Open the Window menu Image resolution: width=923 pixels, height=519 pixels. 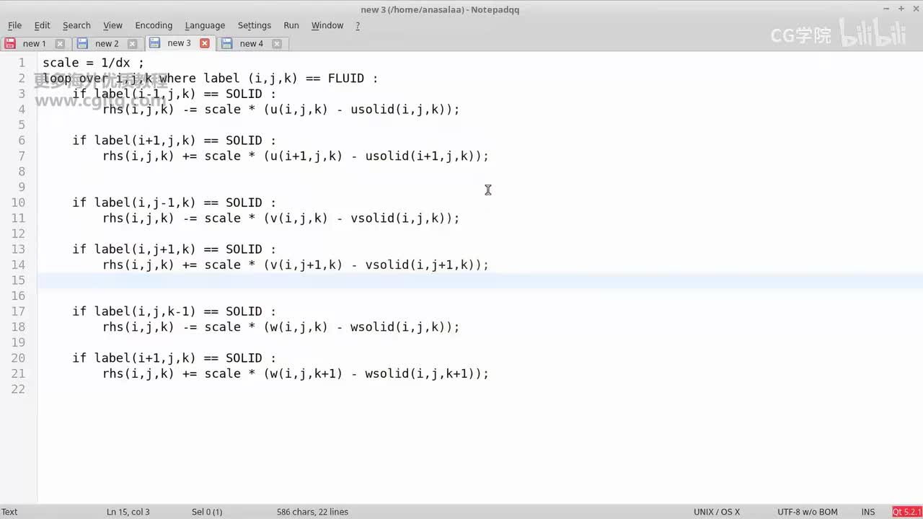tap(327, 25)
